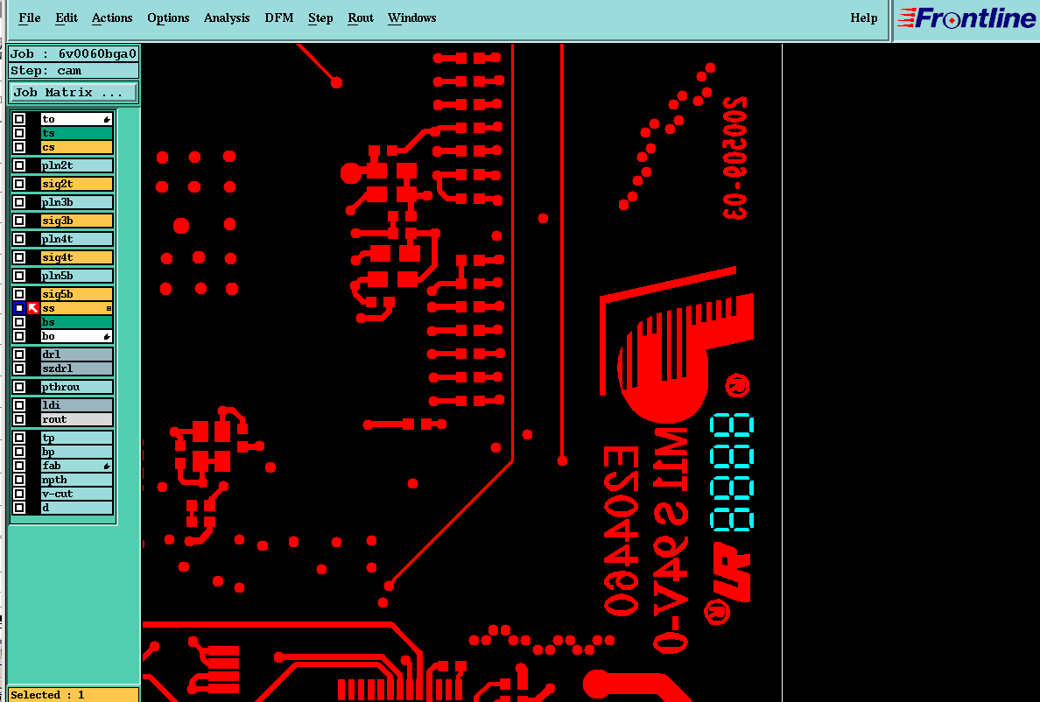
Task: Select the drl layer name
Action: 76,355
